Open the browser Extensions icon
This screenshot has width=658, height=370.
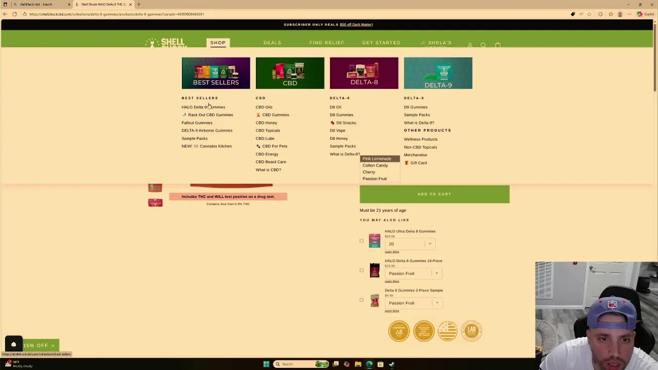coord(600,14)
